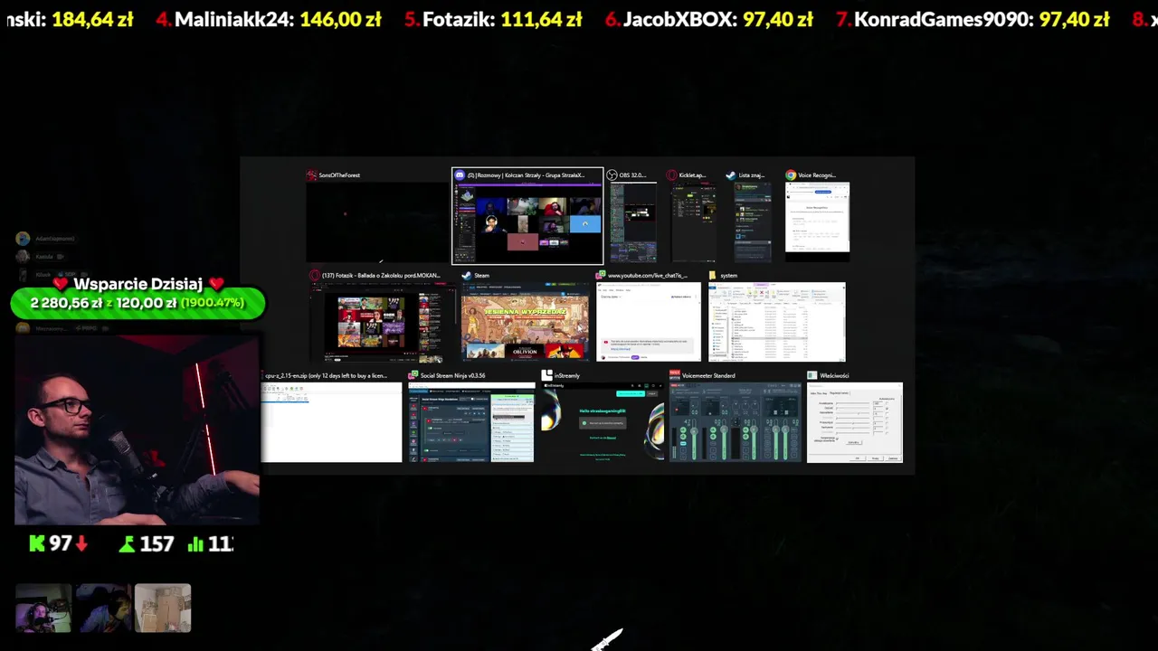Image resolution: width=1158 pixels, height=651 pixels.
Task: Click the SonsOfTheForest app icon in switcher
Action: pyautogui.click(x=312, y=175)
